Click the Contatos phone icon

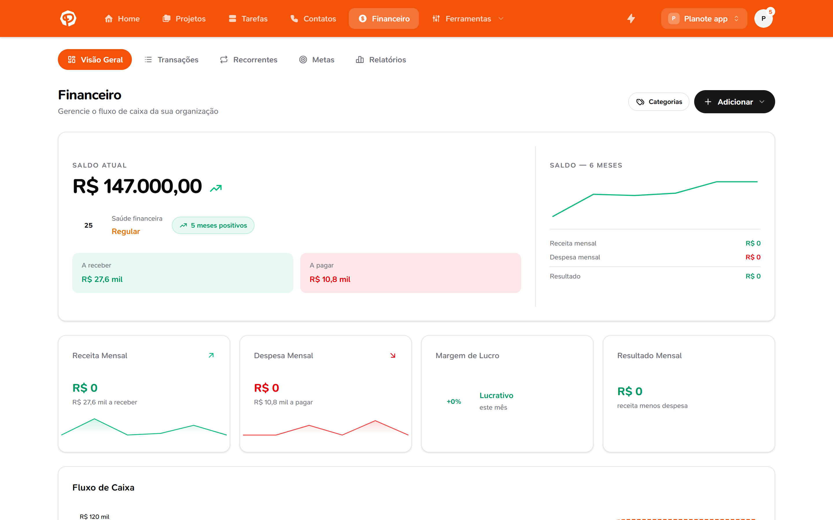294,18
